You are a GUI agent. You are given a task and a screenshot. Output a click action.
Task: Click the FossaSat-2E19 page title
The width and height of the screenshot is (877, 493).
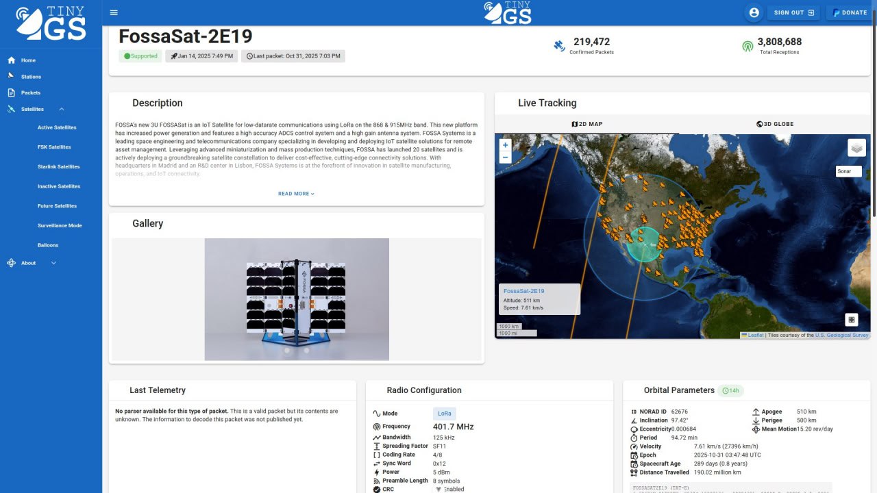(186, 36)
